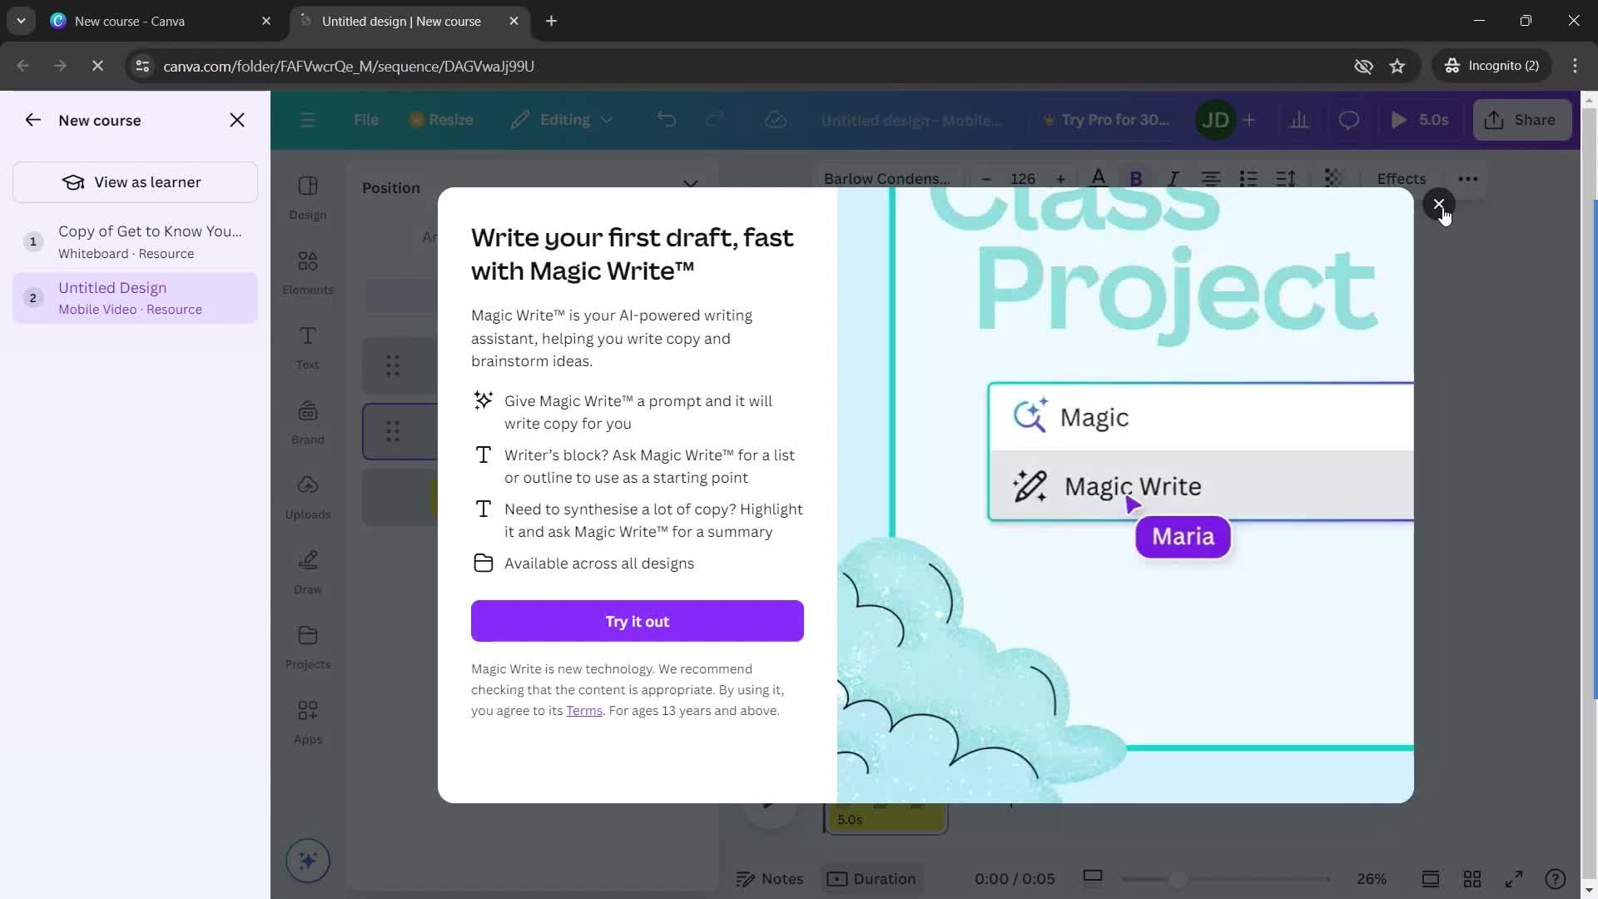The image size is (1598, 899).
Task: Expand the more options ellipsis menu
Action: coord(1470,178)
